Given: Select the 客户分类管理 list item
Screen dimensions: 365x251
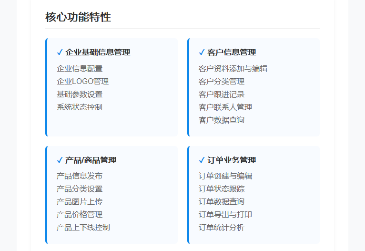Looking at the screenshot, I should tap(222, 81).
